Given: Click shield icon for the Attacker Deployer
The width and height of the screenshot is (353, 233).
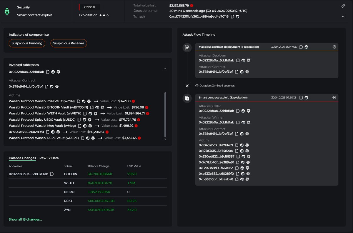Looking at the screenshot, I should [x=249, y=60].
